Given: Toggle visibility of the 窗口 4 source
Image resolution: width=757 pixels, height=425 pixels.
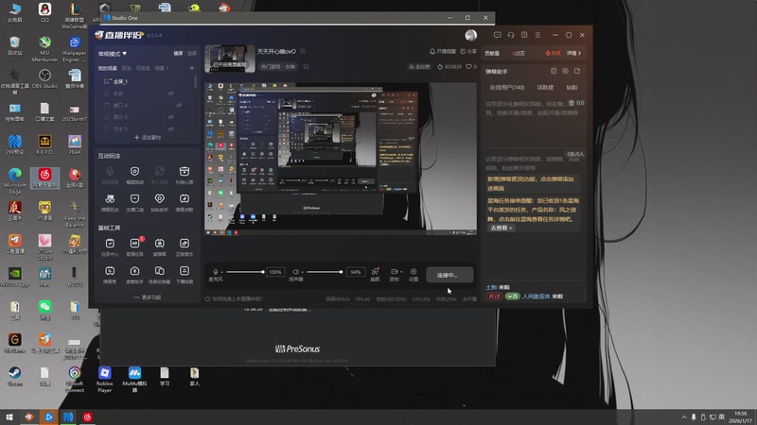Looking at the screenshot, I should coord(179,105).
